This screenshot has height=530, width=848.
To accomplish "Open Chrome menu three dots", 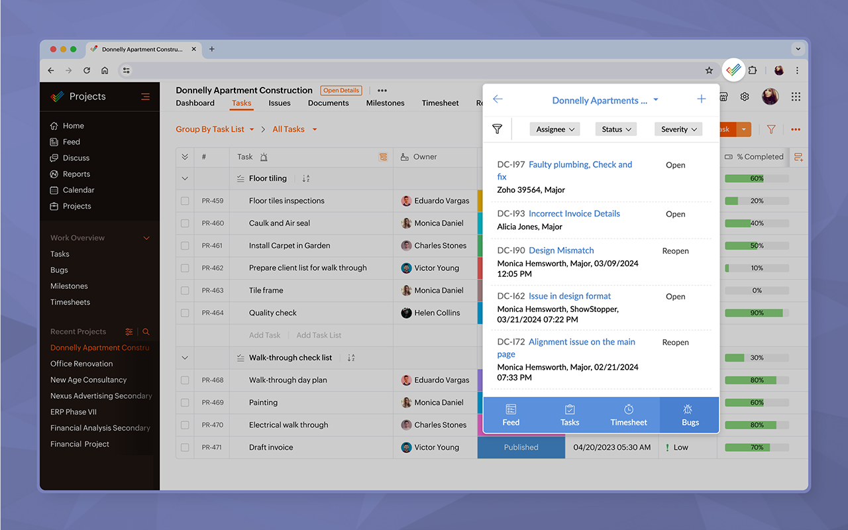I will coord(797,70).
